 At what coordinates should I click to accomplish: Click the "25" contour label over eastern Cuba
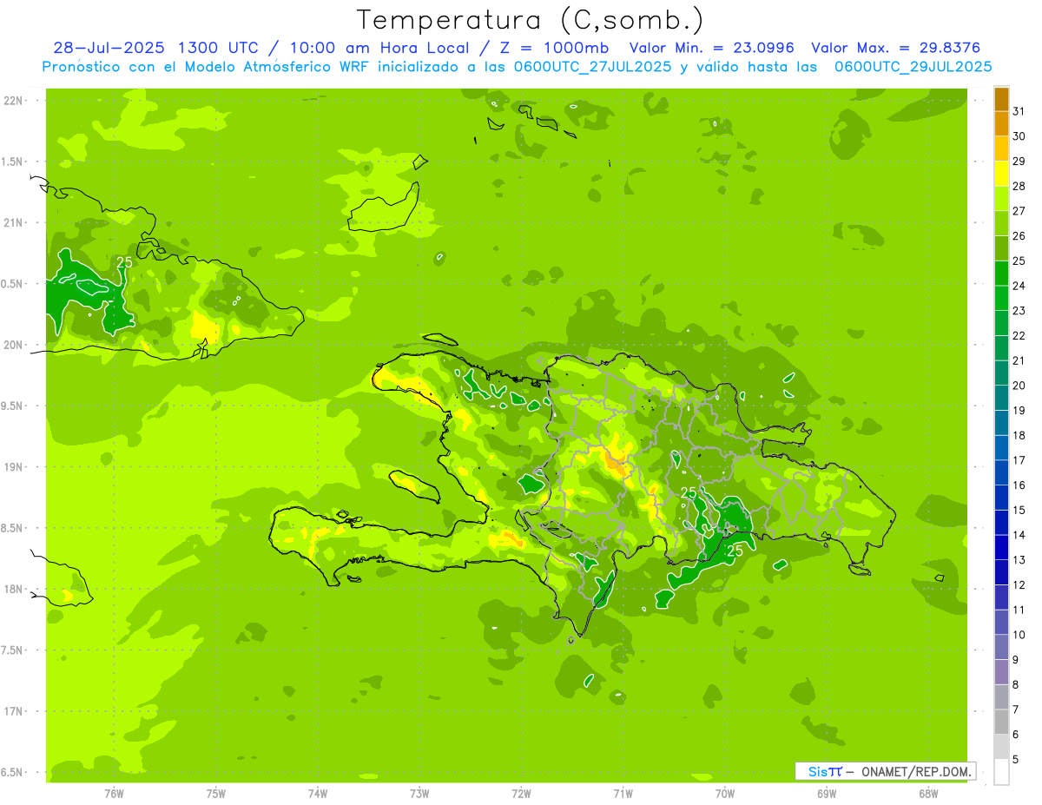pyautogui.click(x=124, y=261)
